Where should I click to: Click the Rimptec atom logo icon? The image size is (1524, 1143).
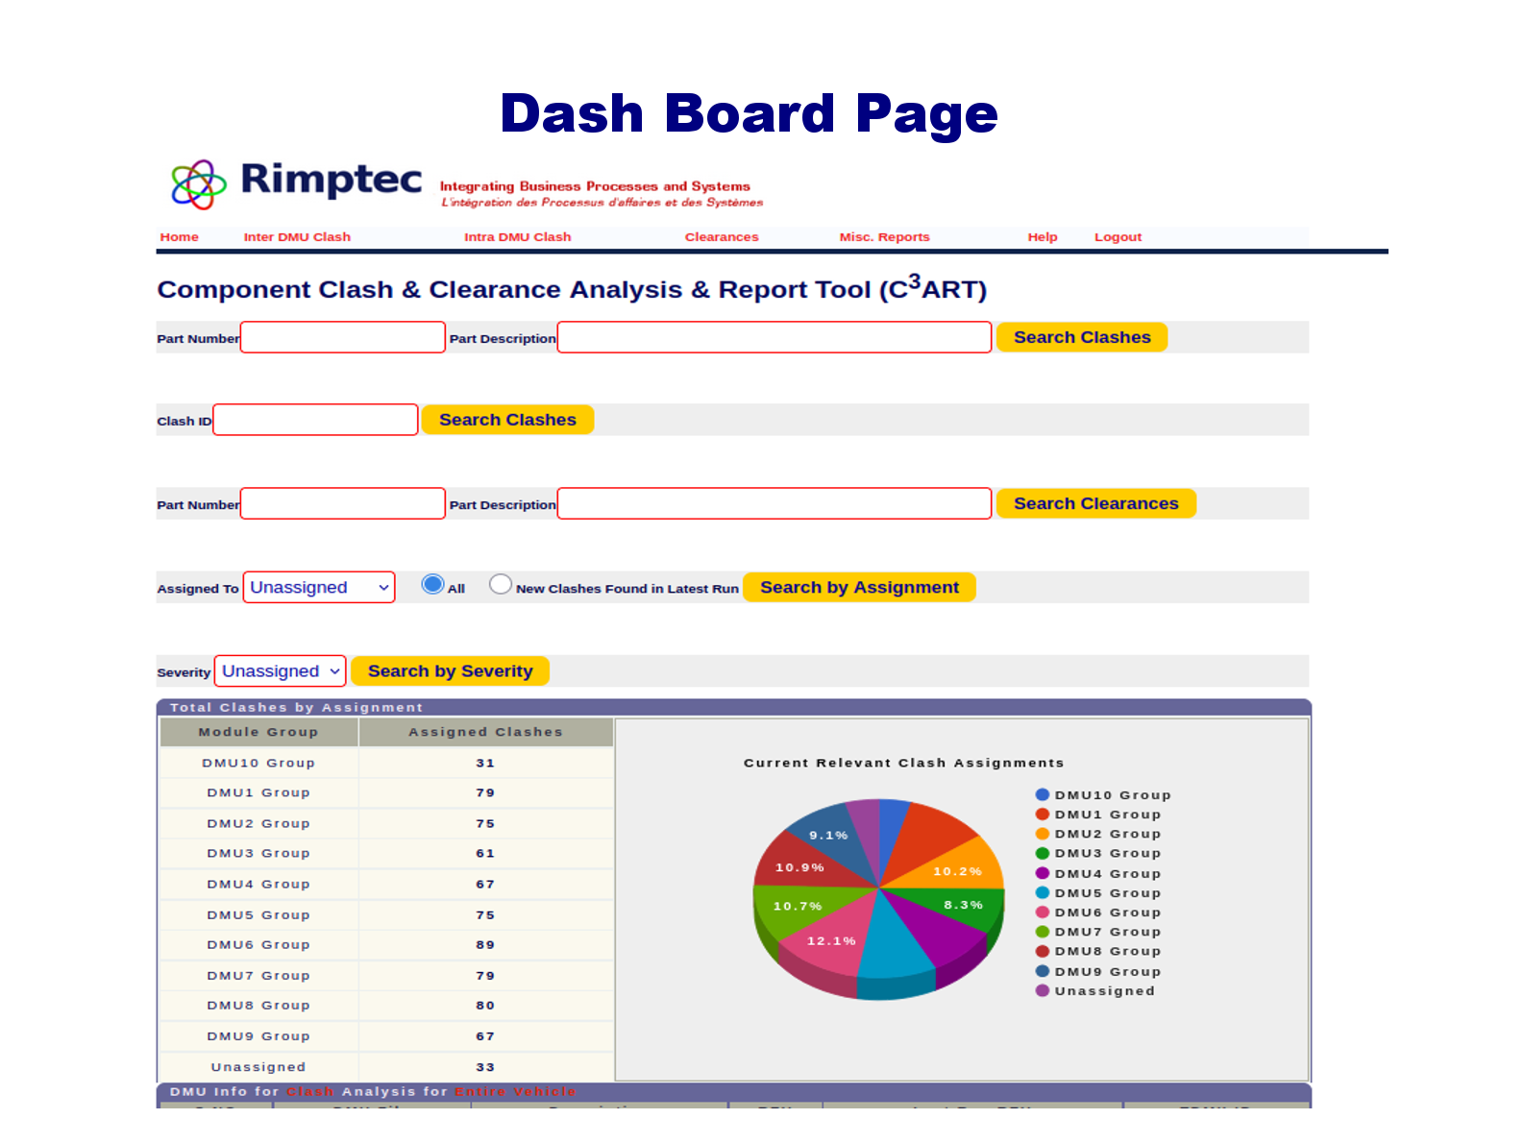[x=198, y=184]
